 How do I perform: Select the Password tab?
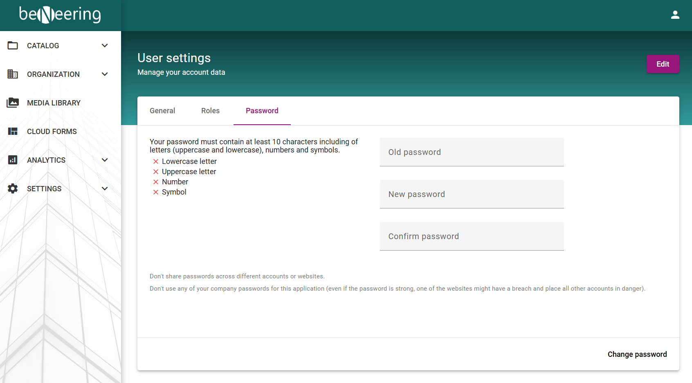click(262, 111)
